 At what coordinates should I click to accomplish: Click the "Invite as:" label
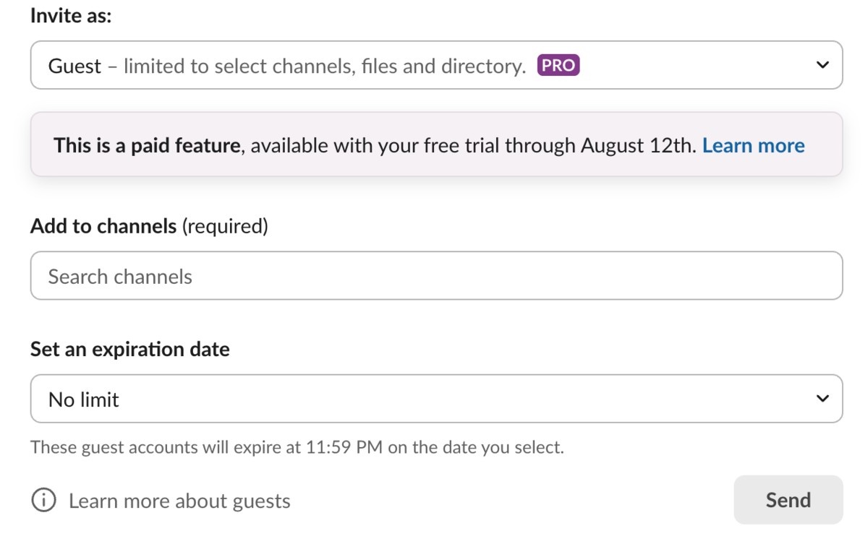tap(70, 15)
